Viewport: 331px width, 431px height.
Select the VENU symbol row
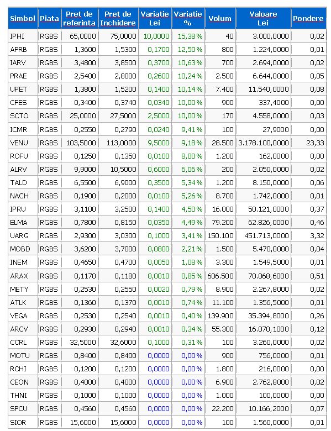pos(167,143)
